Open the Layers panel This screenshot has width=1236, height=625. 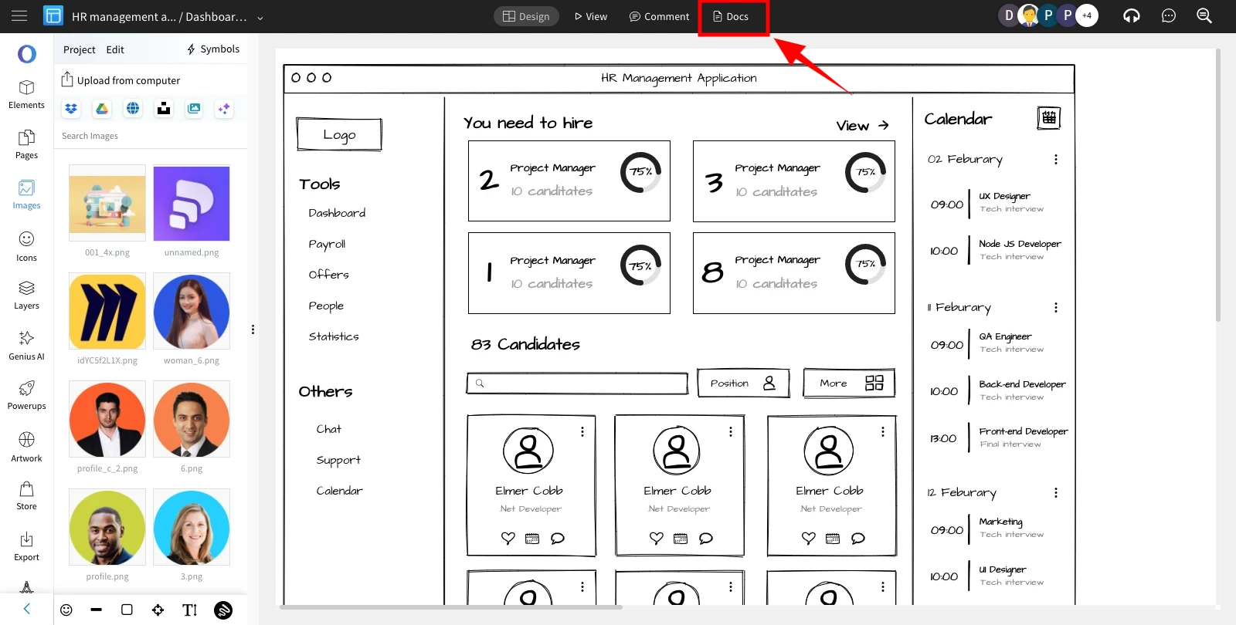[x=26, y=295]
